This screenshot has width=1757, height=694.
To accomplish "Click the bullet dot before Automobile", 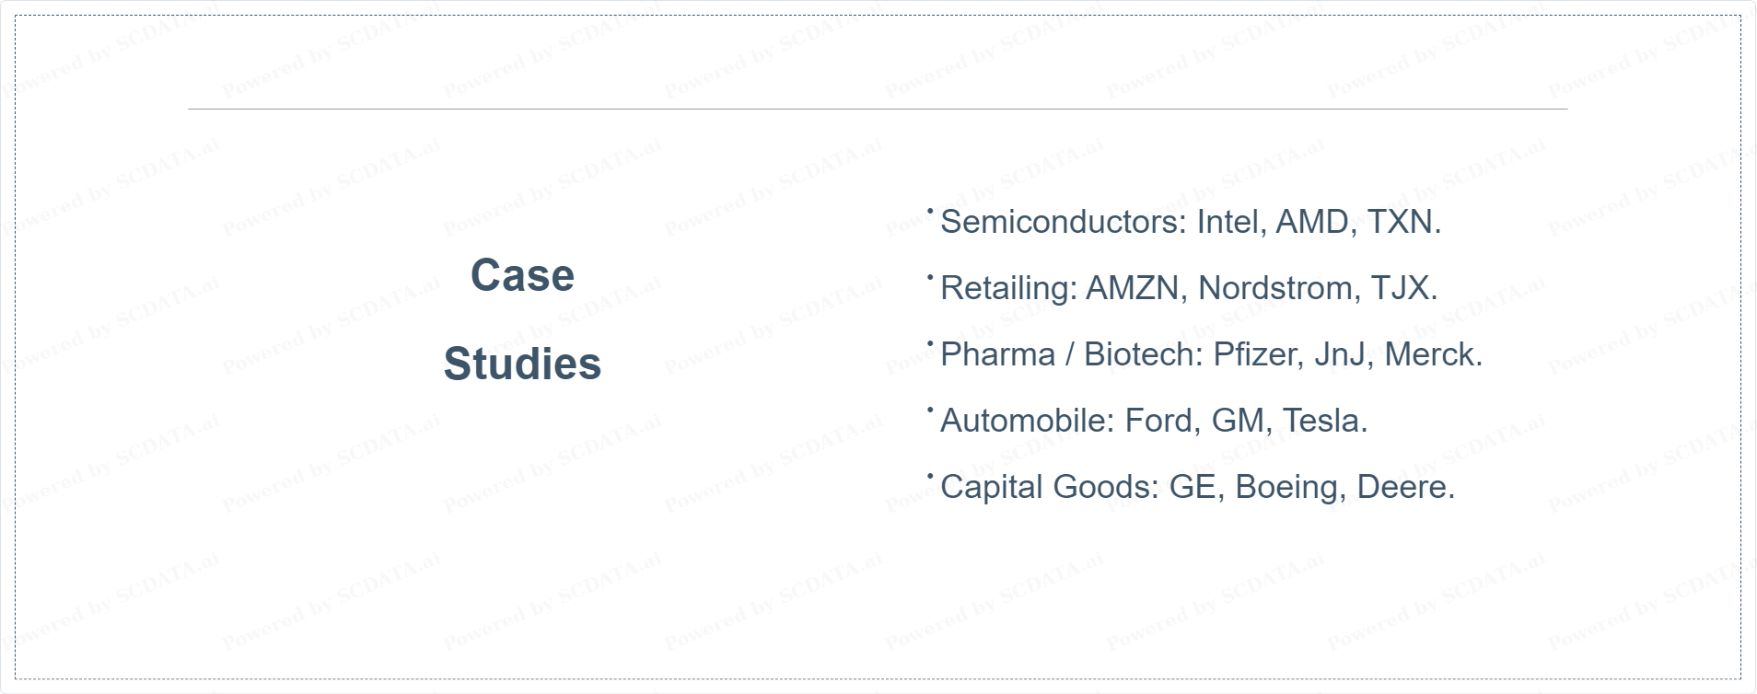I will (930, 410).
